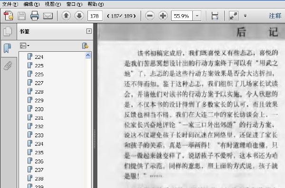Click the bookmark list scroll up arrow
The height and width of the screenshot is (188, 285).
pyautogui.click(x=88, y=55)
